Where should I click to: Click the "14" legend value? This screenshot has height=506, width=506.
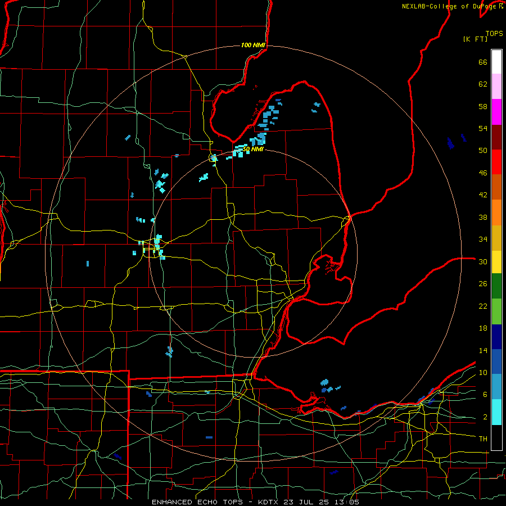tap(483, 350)
